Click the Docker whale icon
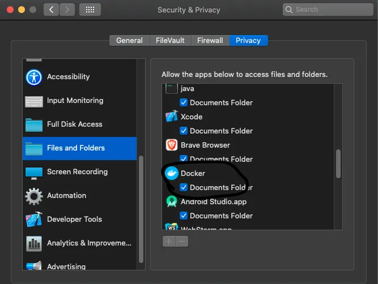The width and height of the screenshot is (378, 284). pyautogui.click(x=172, y=173)
